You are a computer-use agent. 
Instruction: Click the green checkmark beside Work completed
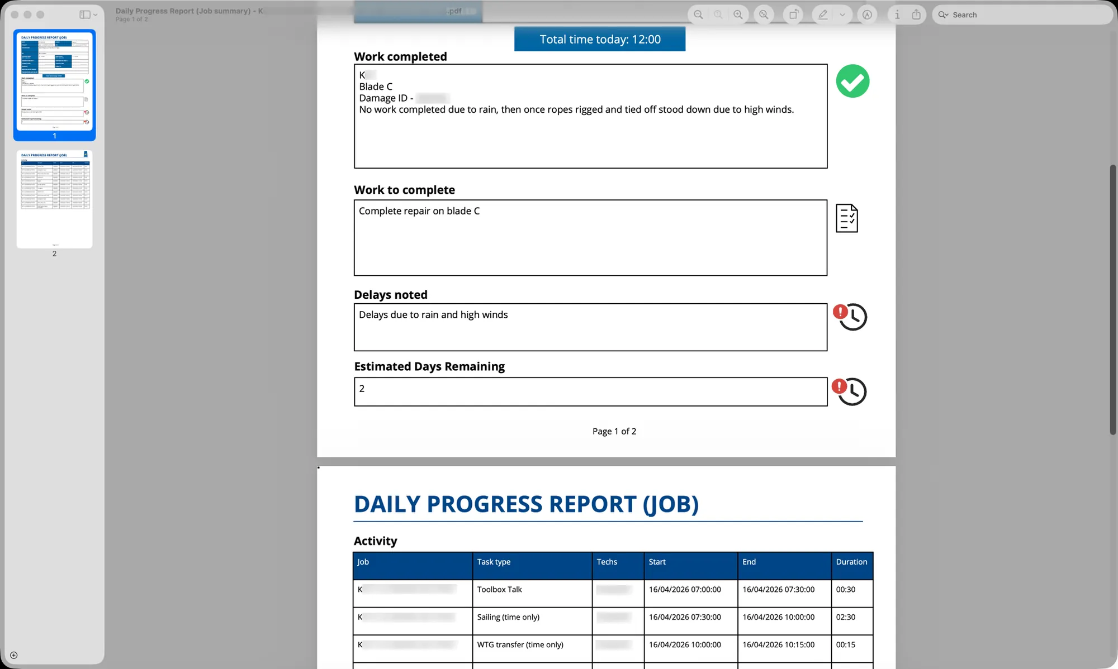tap(852, 81)
